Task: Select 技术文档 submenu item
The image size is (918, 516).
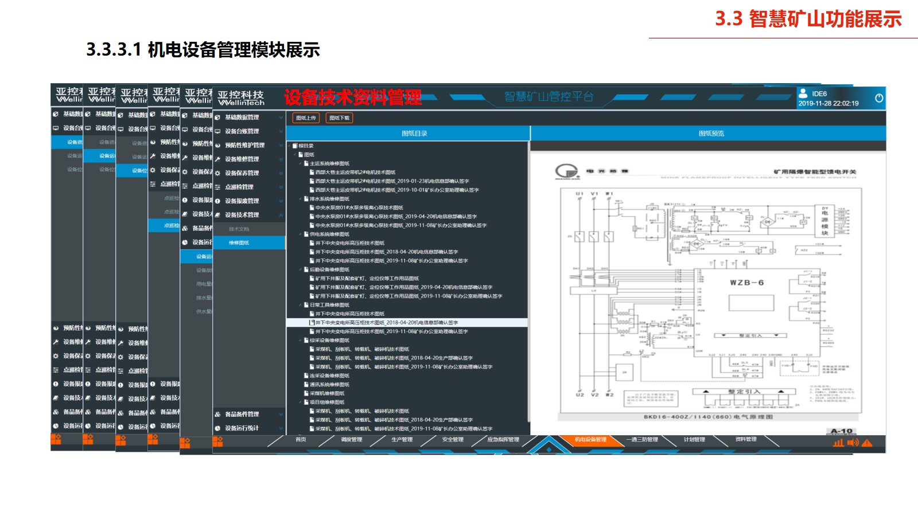Action: coord(239,229)
